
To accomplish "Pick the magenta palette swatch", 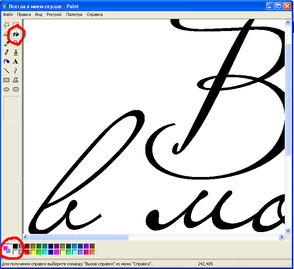I will [57, 252].
